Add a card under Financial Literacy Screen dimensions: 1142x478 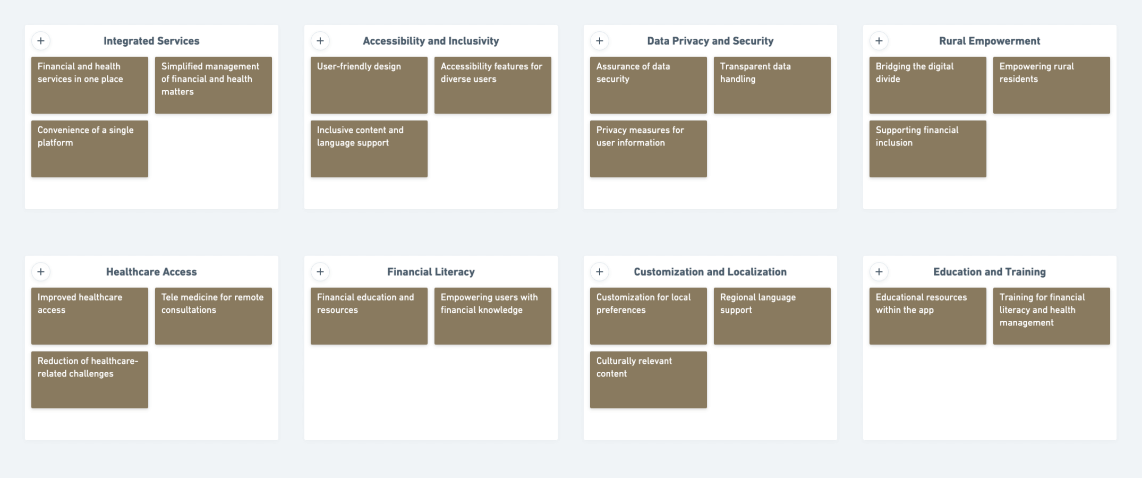(x=320, y=272)
